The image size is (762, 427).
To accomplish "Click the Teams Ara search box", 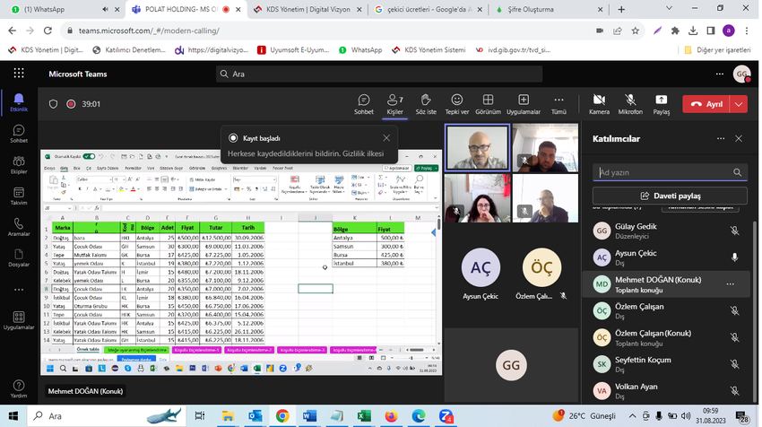I will (x=379, y=74).
